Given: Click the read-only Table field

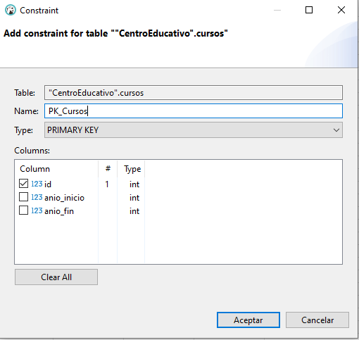Looking at the screenshot, I should (x=194, y=93).
